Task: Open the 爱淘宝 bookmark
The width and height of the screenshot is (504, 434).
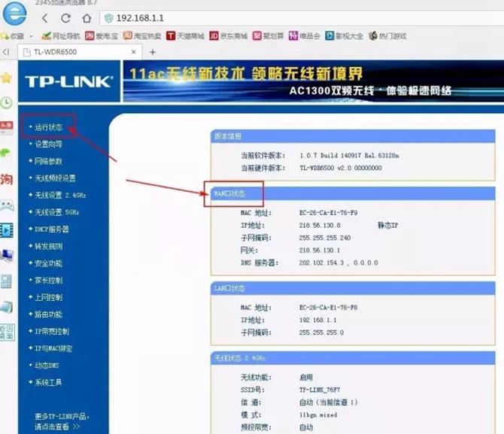Action: pos(102,36)
